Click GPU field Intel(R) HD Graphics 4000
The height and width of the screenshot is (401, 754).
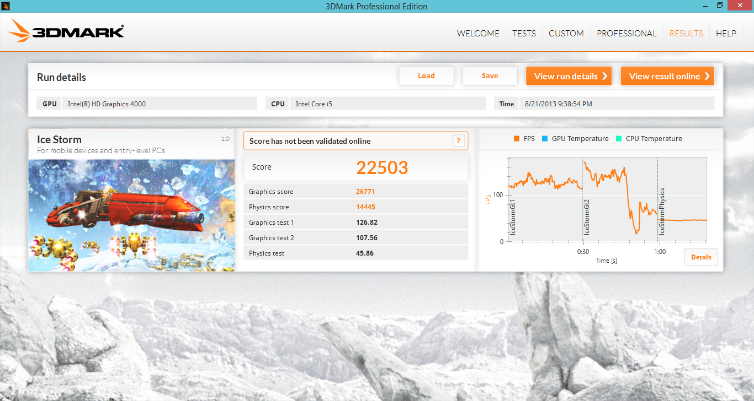pos(160,104)
